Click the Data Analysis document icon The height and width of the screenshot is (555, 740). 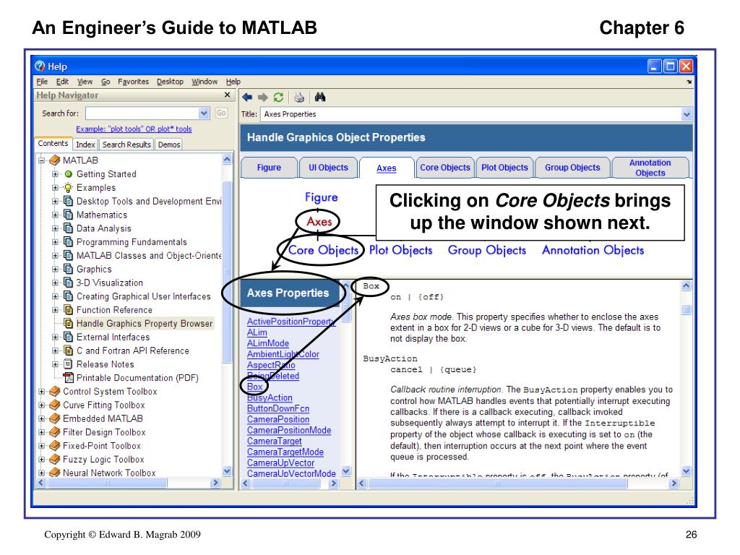click(69, 228)
